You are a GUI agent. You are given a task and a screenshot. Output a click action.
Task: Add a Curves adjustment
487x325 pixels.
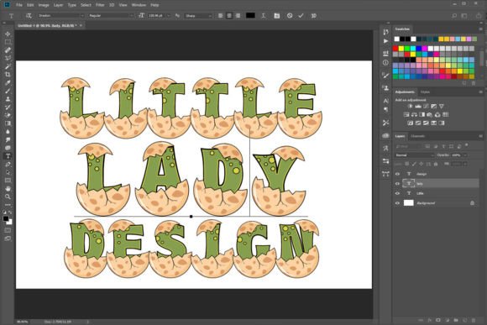click(x=426, y=107)
